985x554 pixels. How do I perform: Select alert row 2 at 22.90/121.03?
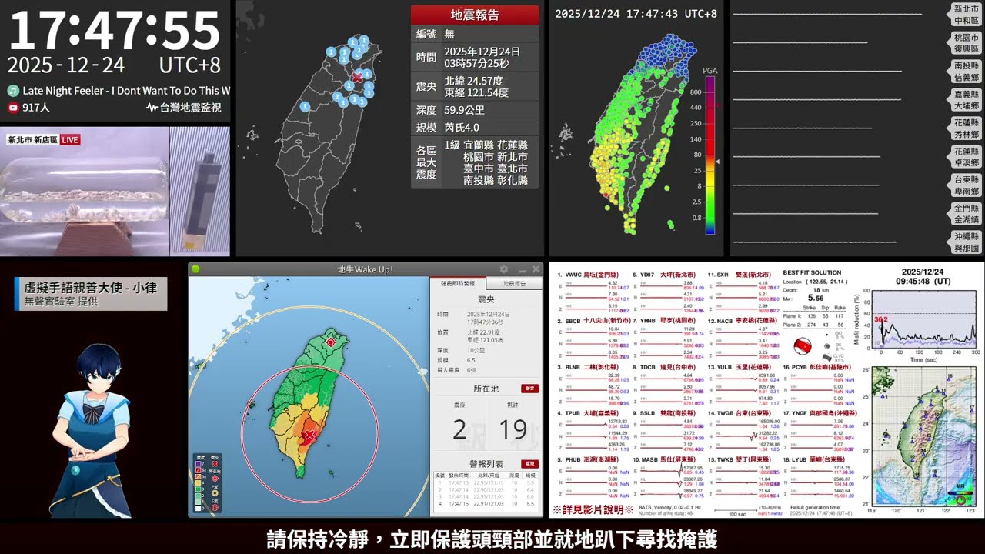486,490
